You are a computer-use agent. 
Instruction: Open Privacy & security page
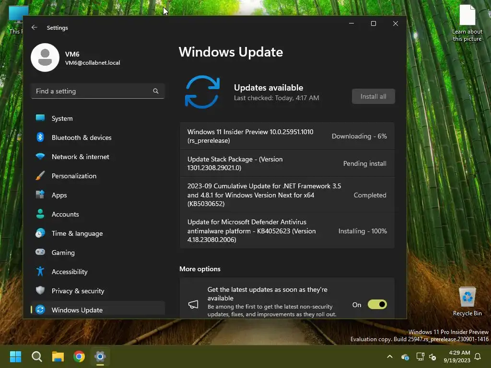(98, 291)
